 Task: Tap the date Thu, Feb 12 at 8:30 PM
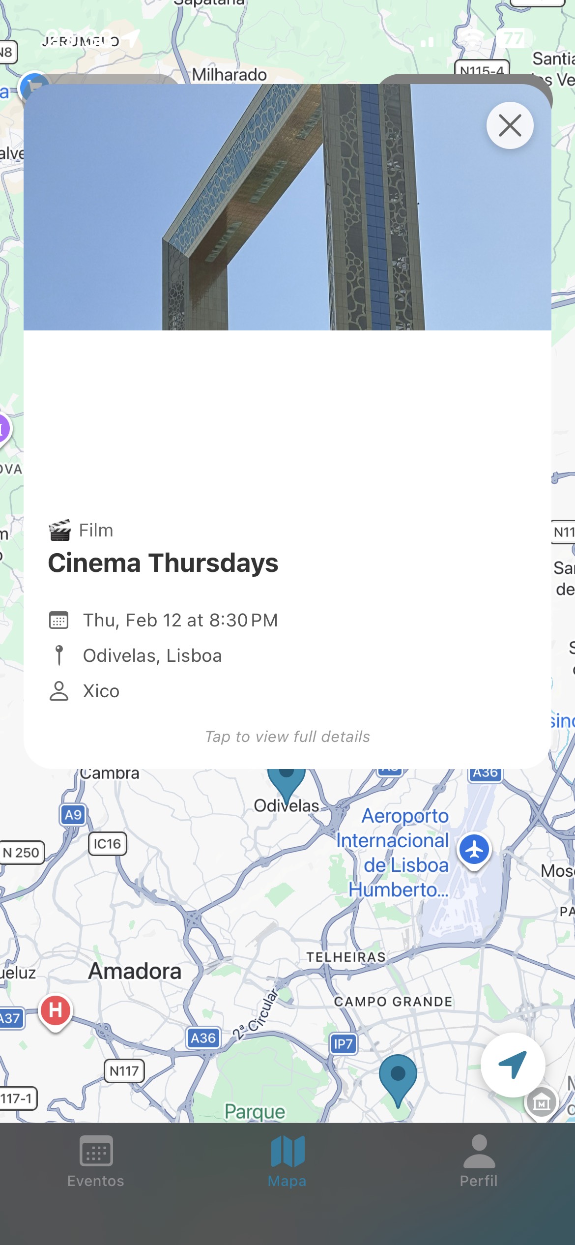click(180, 620)
